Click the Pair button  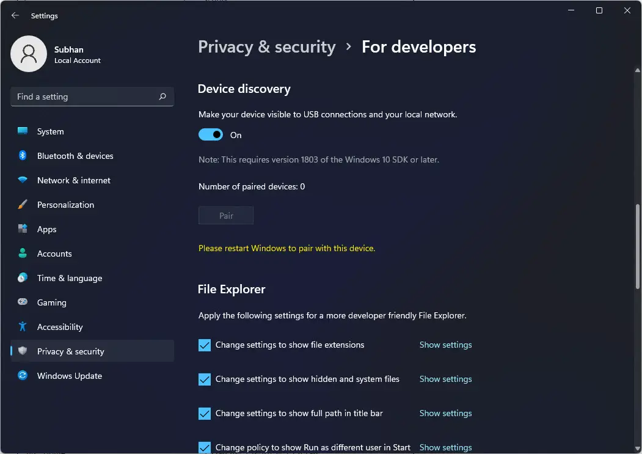click(226, 216)
